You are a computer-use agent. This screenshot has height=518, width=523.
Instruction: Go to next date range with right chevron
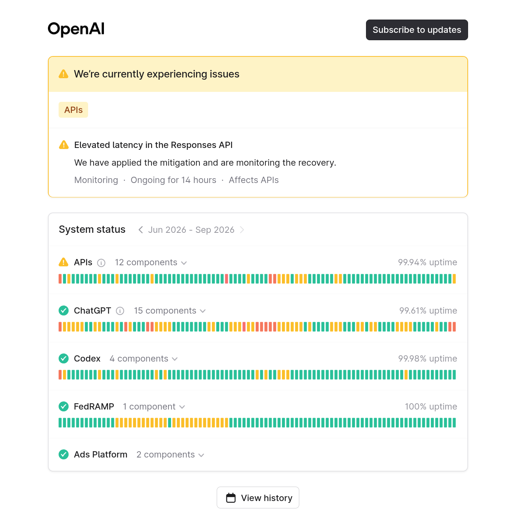[242, 230]
